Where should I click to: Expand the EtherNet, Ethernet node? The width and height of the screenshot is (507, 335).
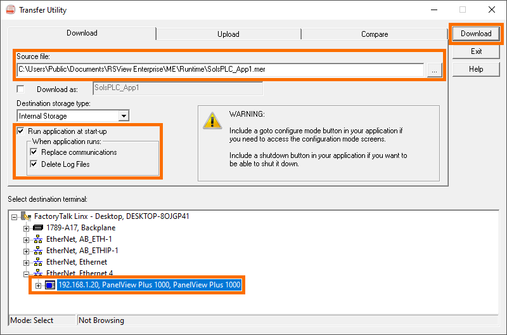coord(26,263)
